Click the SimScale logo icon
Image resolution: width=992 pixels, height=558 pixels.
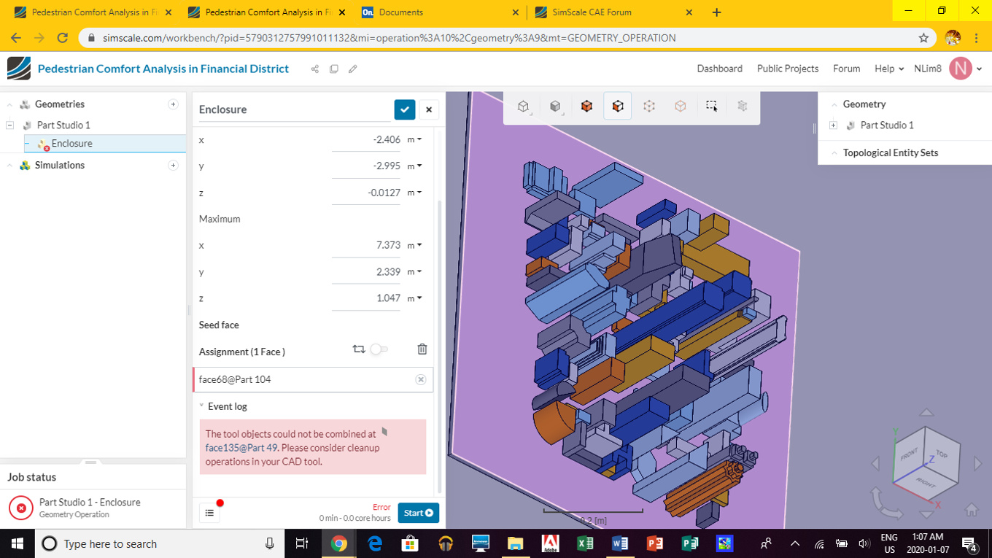[x=19, y=69]
